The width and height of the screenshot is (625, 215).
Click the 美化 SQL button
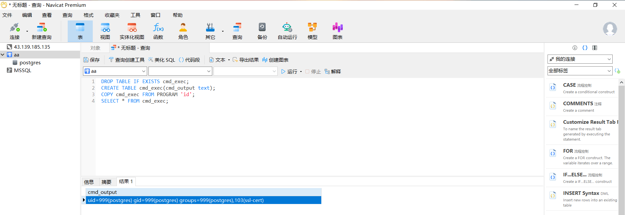click(x=162, y=60)
